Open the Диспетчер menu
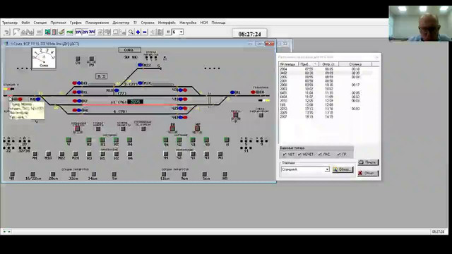 [121, 23]
